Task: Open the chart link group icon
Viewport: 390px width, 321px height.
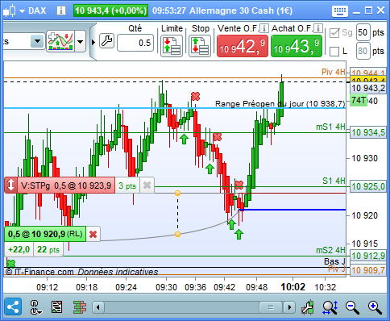Action: (x=35, y=307)
